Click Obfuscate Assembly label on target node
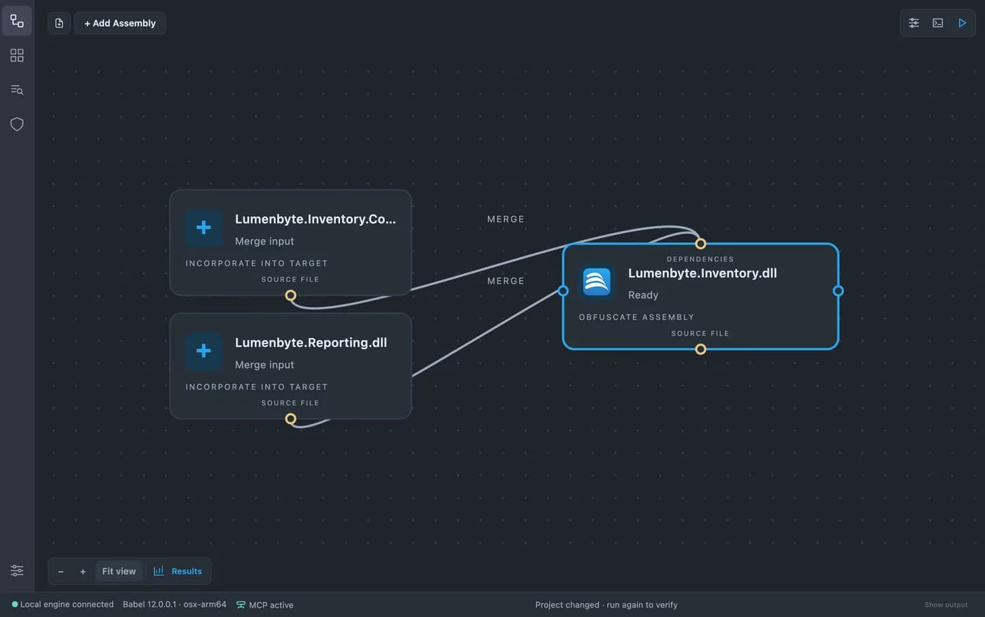Image resolution: width=985 pixels, height=617 pixels. (x=636, y=317)
